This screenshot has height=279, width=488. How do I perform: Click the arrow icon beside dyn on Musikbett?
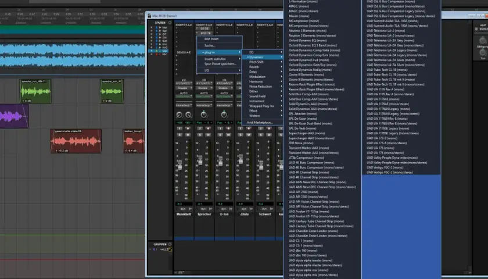tap(191, 209)
